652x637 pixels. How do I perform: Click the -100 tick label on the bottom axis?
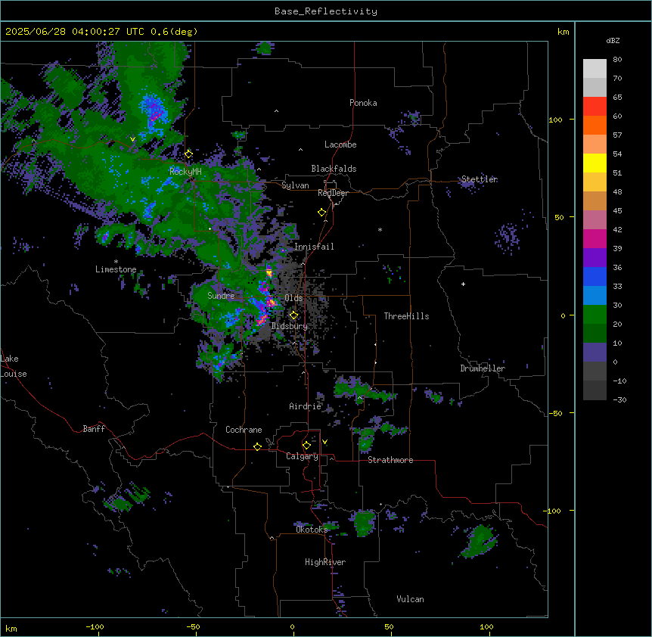click(x=95, y=626)
